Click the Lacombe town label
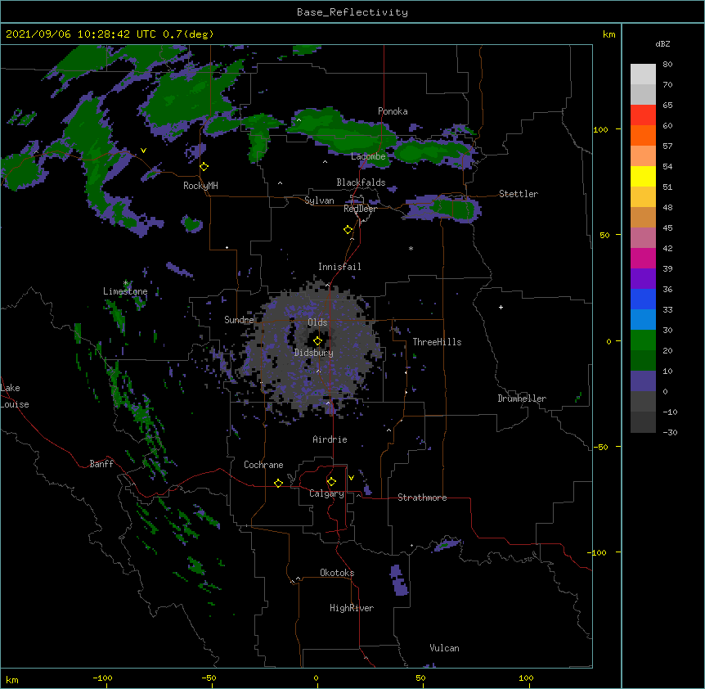The image size is (705, 689). coord(368,156)
